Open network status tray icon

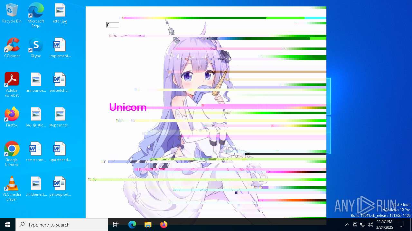363,225
